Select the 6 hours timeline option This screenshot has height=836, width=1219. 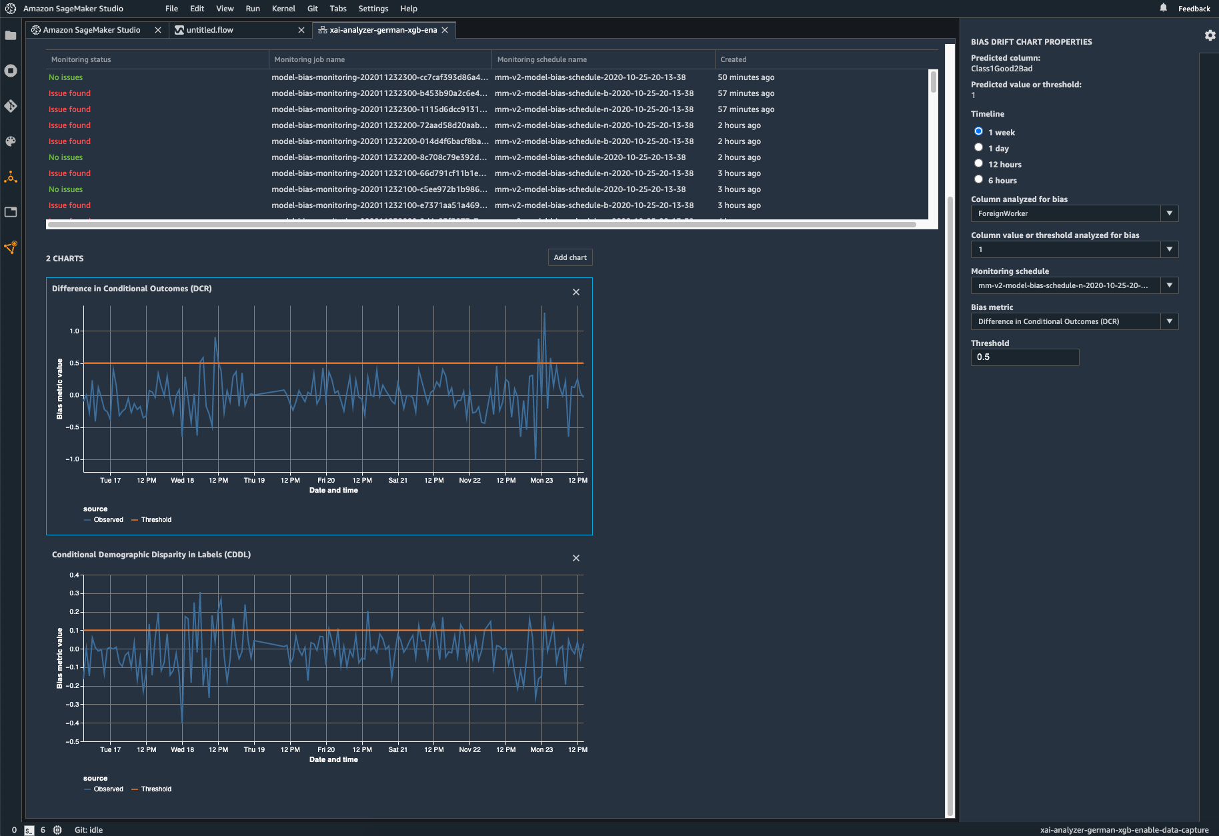pos(978,179)
